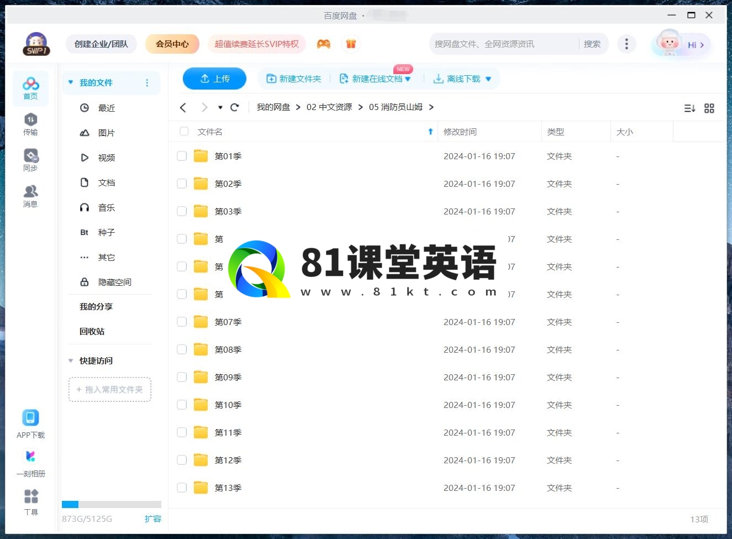The width and height of the screenshot is (732, 539).
Task: Click the refresh icon in navigation bar
Action: point(235,107)
